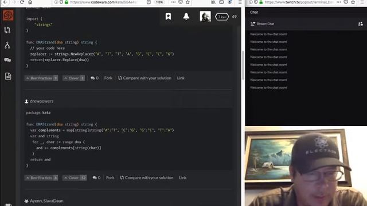Click the Pocket icon in Twitch window
The height and width of the screenshot is (206, 367).
(x=346, y=2)
